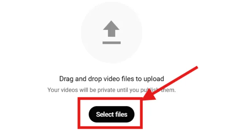The width and height of the screenshot is (232, 135).
Task: Click the word 'them.' ending the subtitle
Action: point(168,90)
